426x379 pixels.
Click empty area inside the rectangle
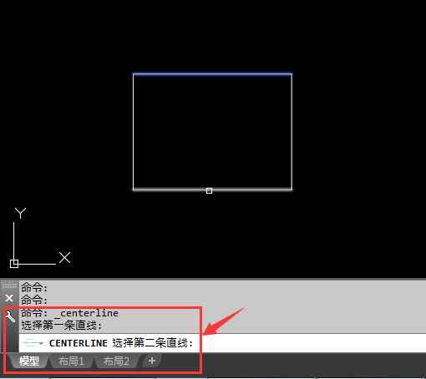point(212,132)
